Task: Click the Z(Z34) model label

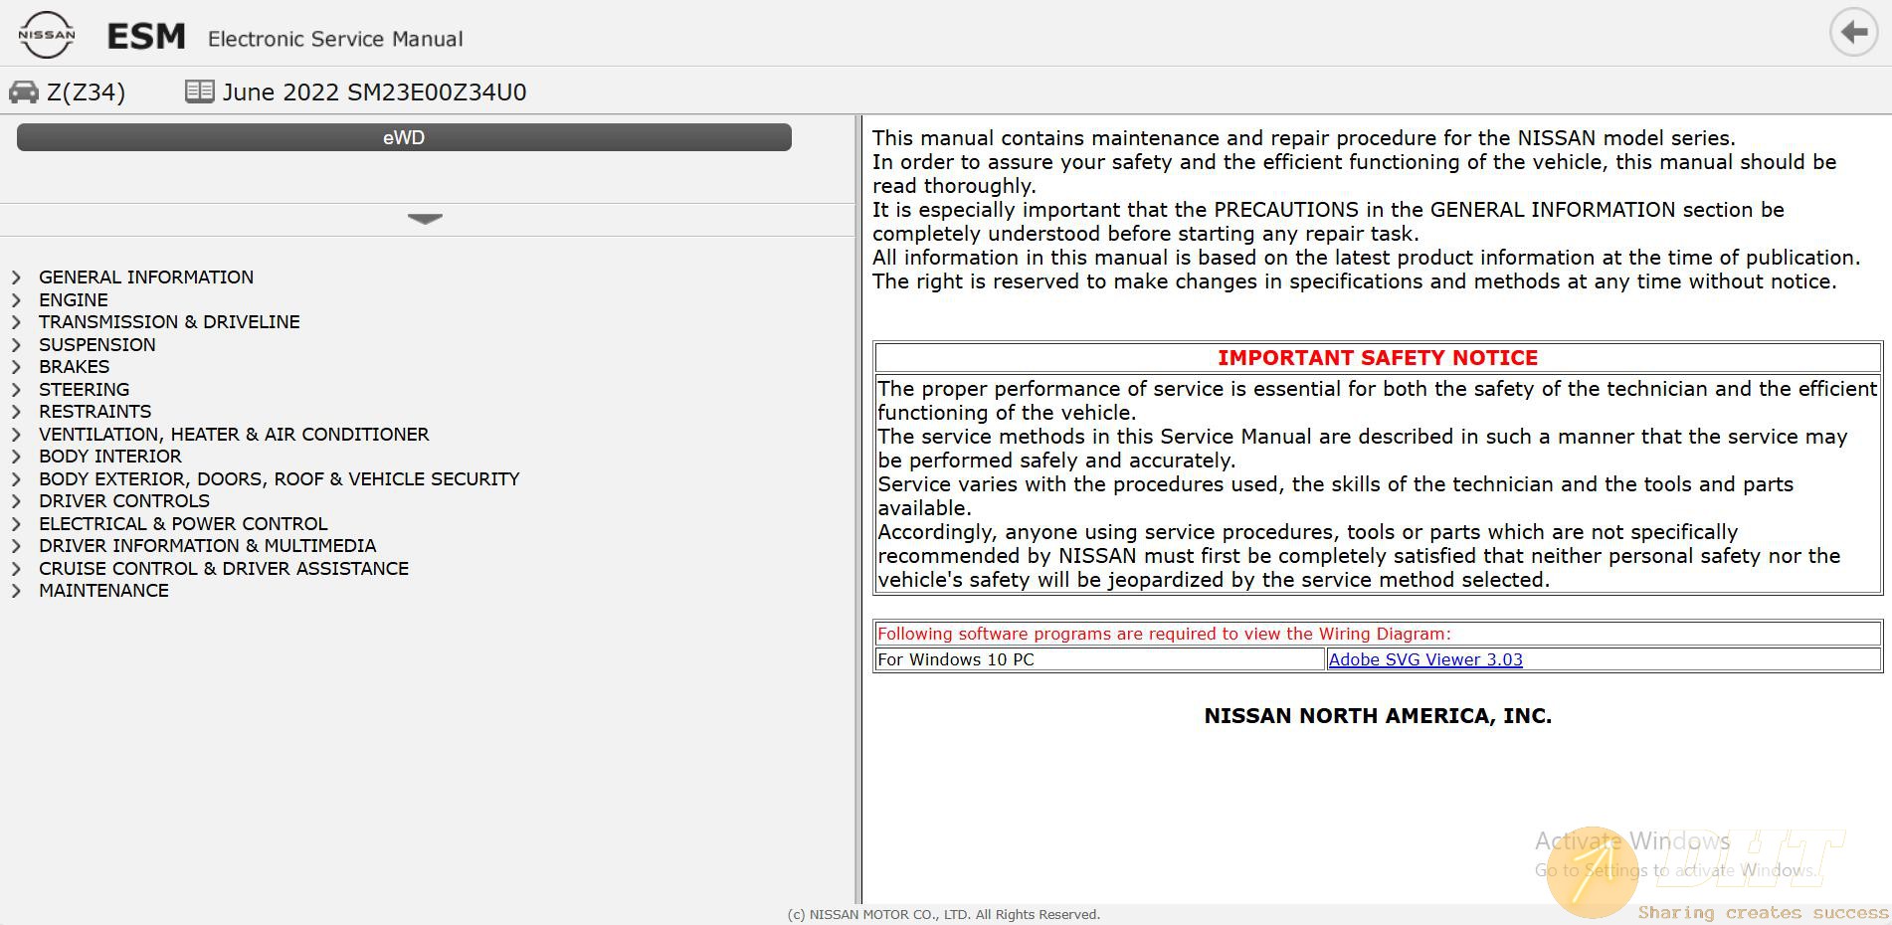Action: [87, 92]
